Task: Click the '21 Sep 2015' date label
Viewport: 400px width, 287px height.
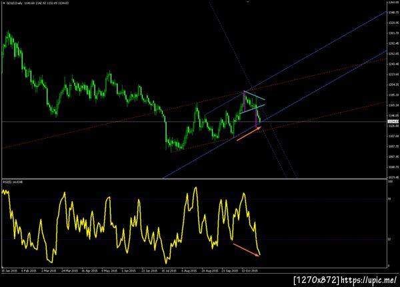Action: tap(230, 271)
